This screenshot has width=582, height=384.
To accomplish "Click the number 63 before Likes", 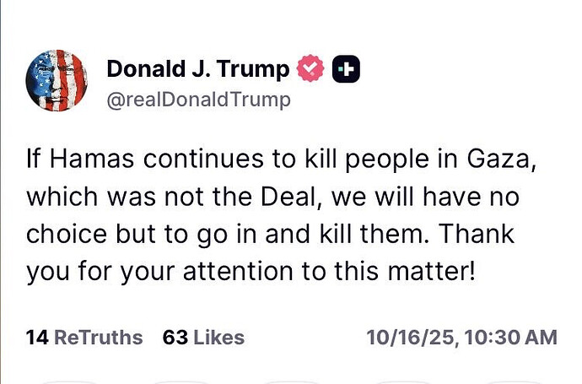I will (x=175, y=338).
